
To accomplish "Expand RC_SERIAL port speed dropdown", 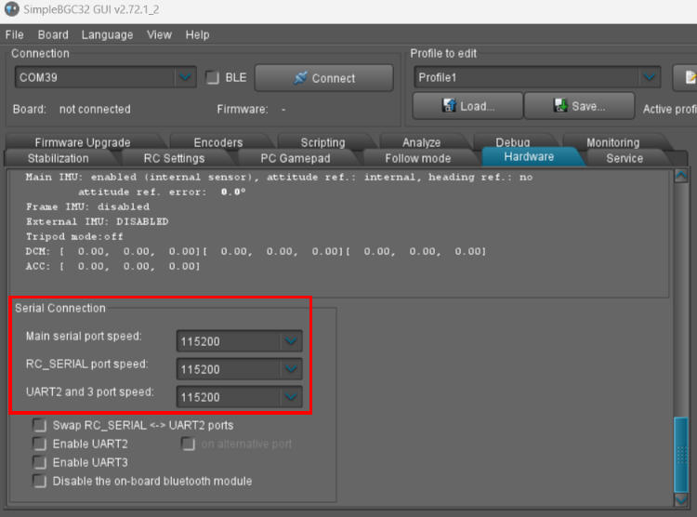I will coord(291,369).
